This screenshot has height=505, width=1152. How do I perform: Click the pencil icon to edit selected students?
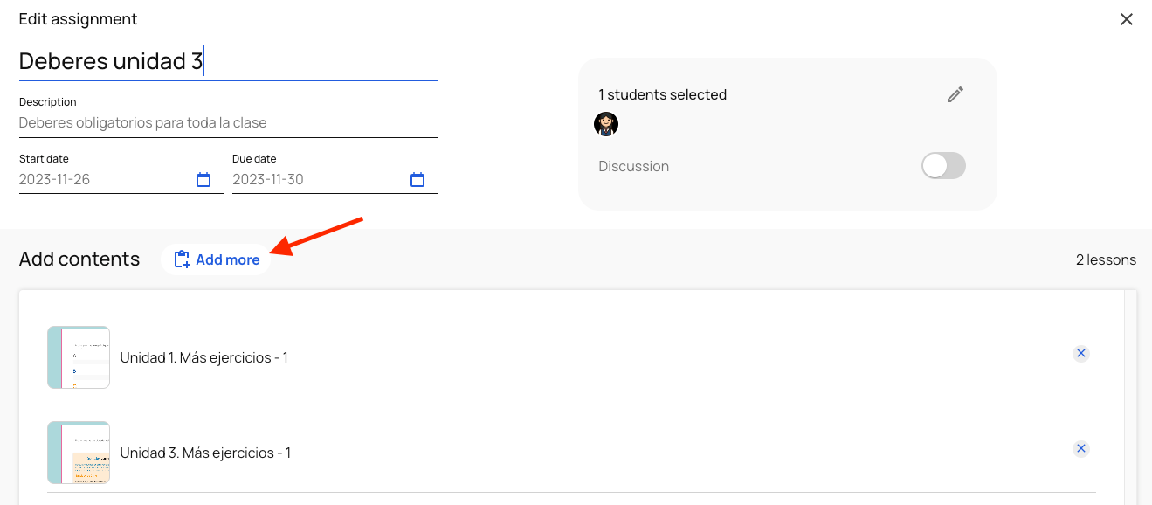(x=955, y=94)
